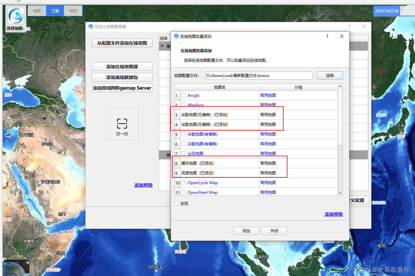
Task: Open the 选择地图 dropdown arrow
Action: 24,29
